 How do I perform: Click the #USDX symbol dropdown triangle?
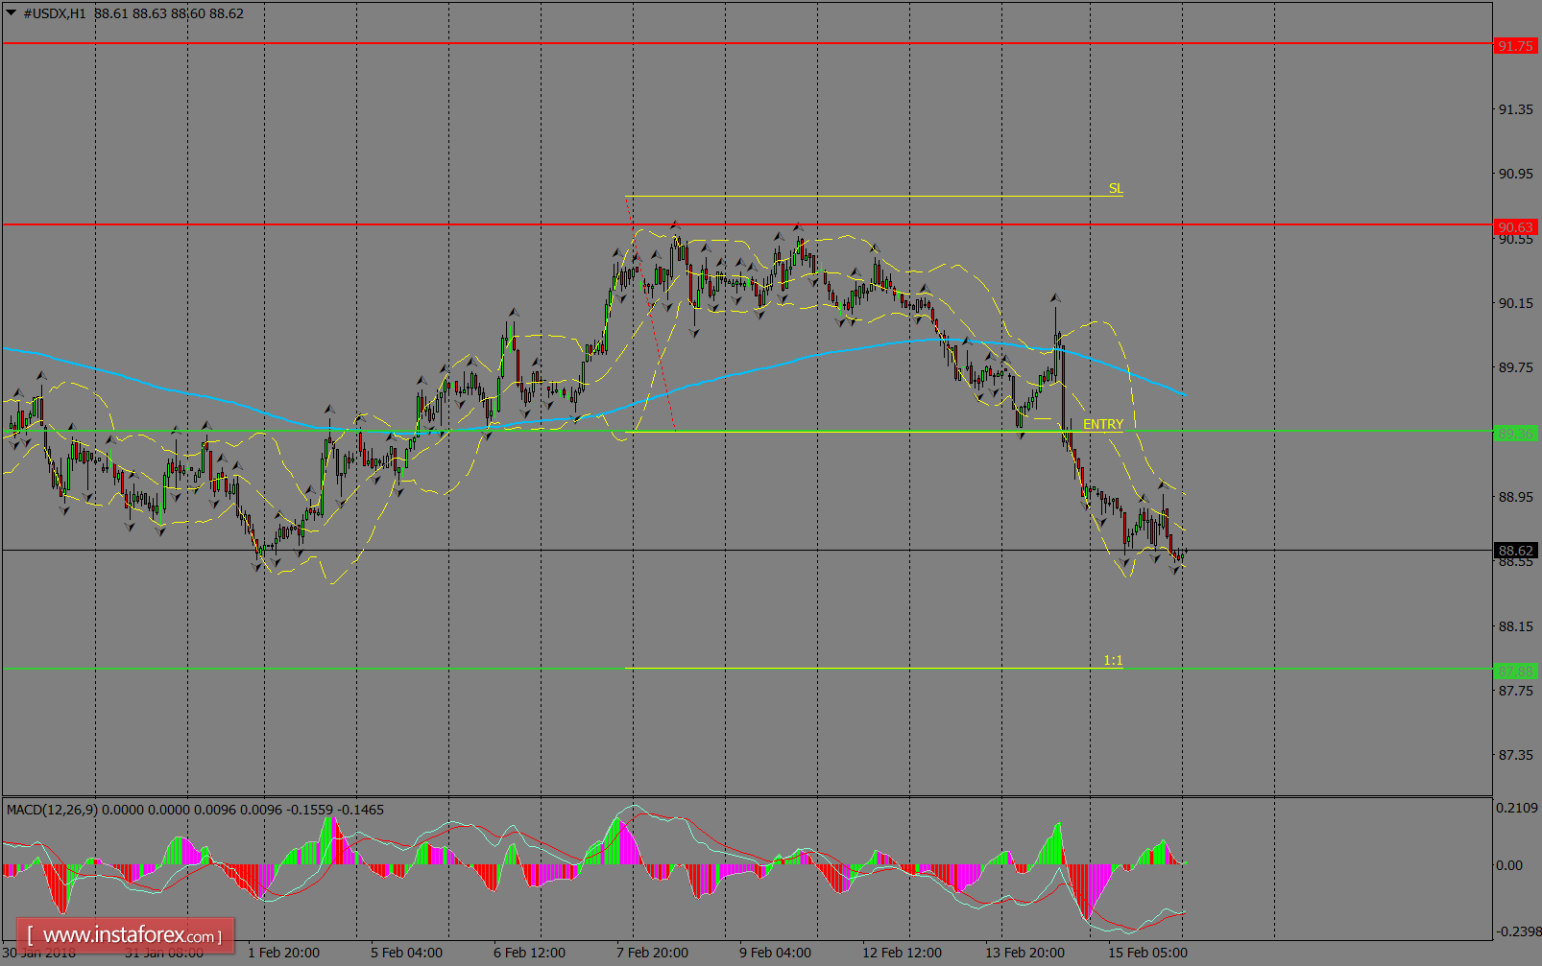click(12, 13)
